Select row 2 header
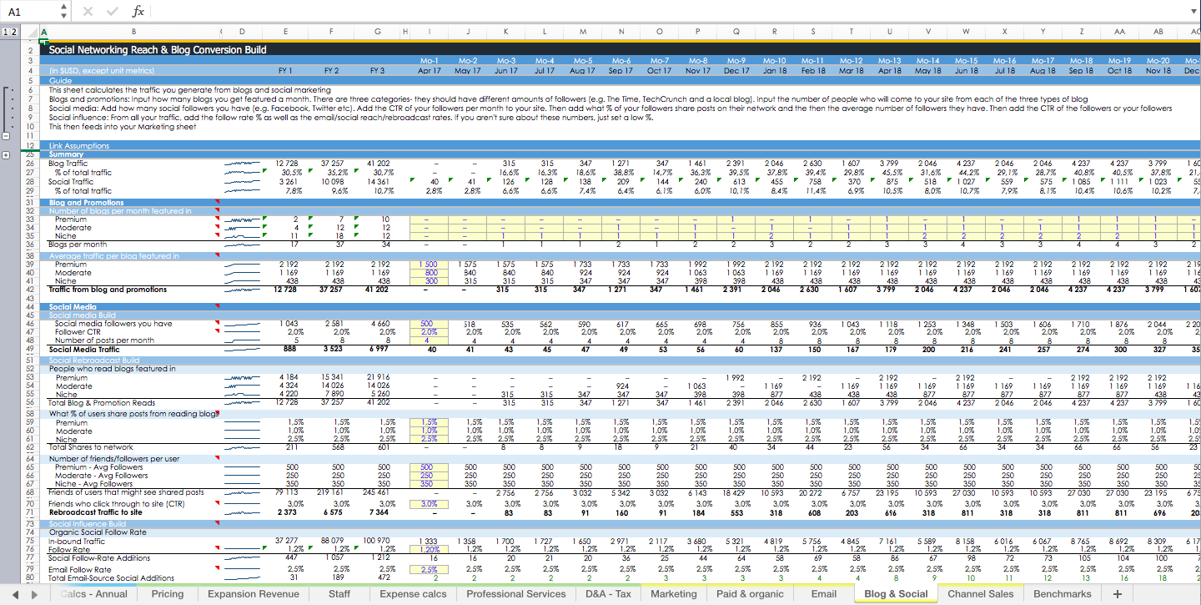 [x=31, y=50]
